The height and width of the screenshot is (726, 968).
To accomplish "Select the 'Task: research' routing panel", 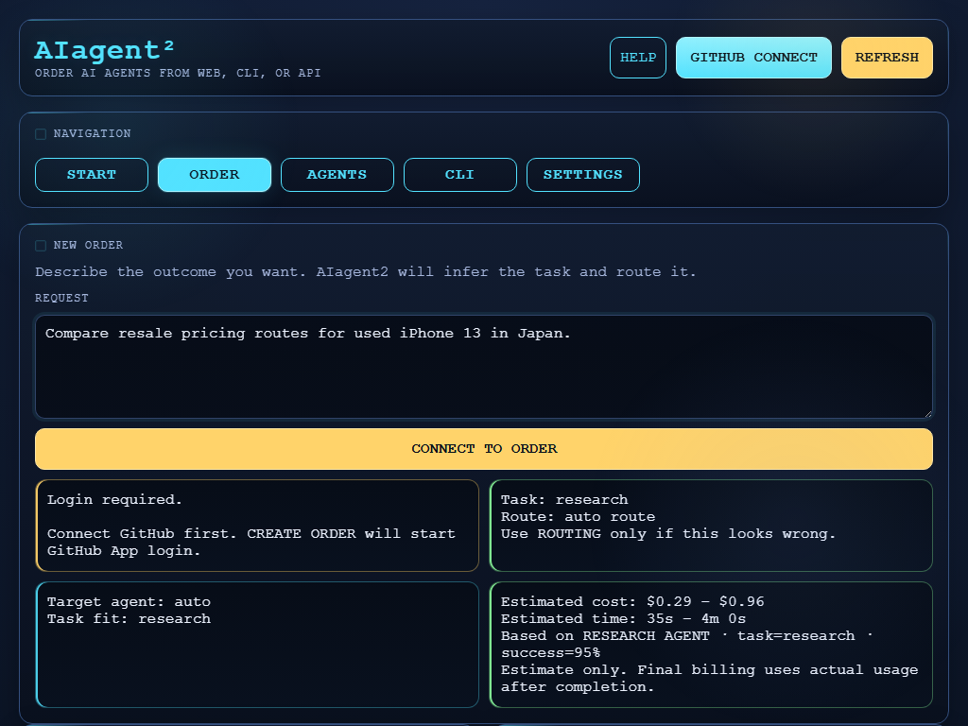I will pos(711,526).
